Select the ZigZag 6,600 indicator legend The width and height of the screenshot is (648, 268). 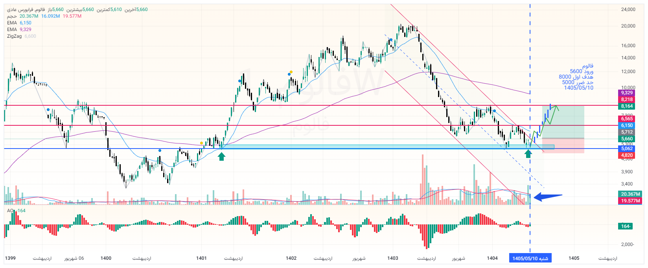pyautogui.click(x=21, y=36)
